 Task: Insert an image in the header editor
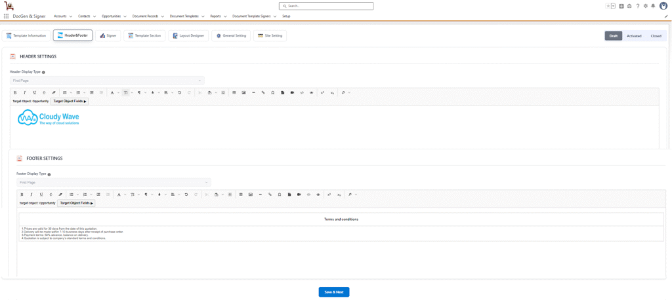click(x=243, y=92)
